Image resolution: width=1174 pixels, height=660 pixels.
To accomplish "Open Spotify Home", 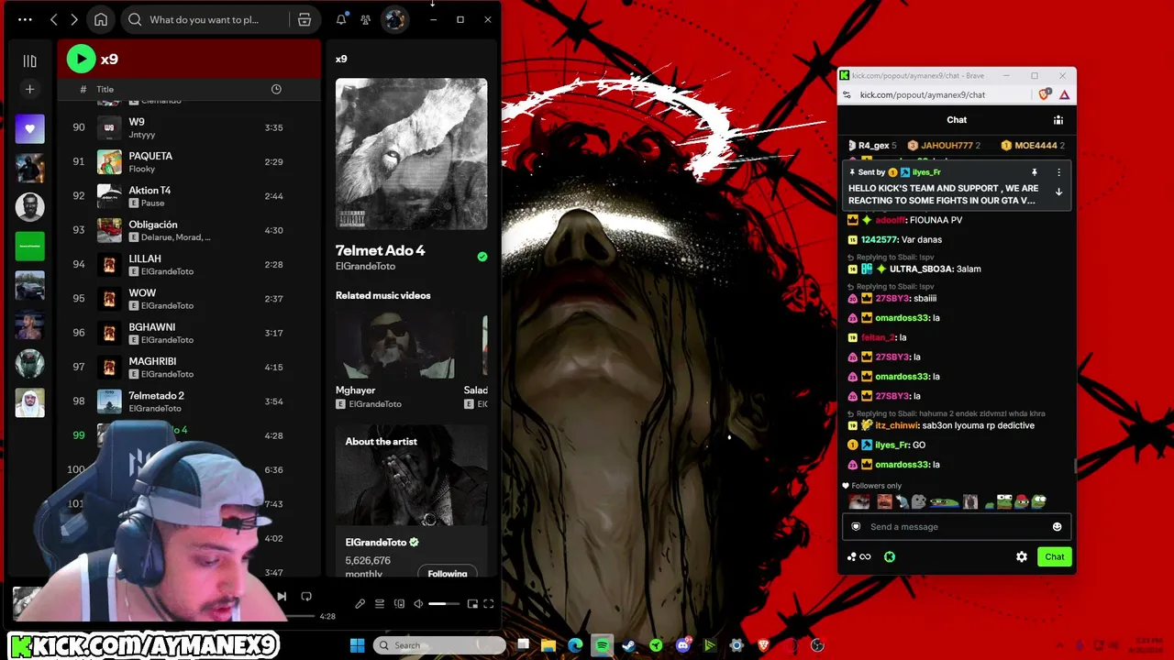I will tap(101, 19).
